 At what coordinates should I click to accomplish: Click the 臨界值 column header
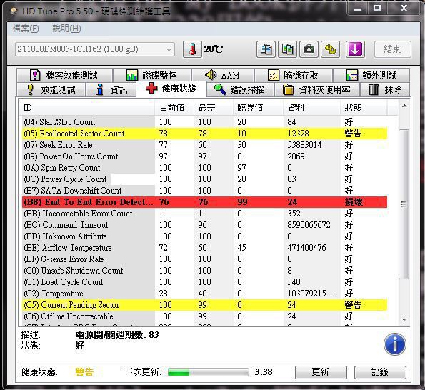[x=258, y=108]
